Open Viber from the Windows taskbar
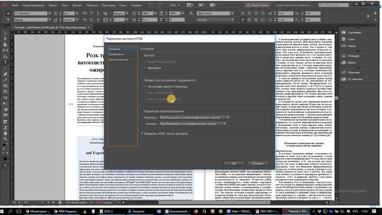 click(239, 211)
